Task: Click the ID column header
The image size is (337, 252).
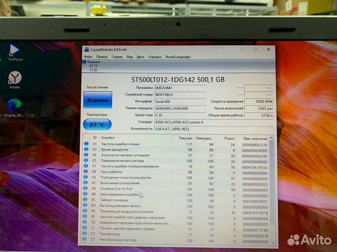Action: [95, 138]
